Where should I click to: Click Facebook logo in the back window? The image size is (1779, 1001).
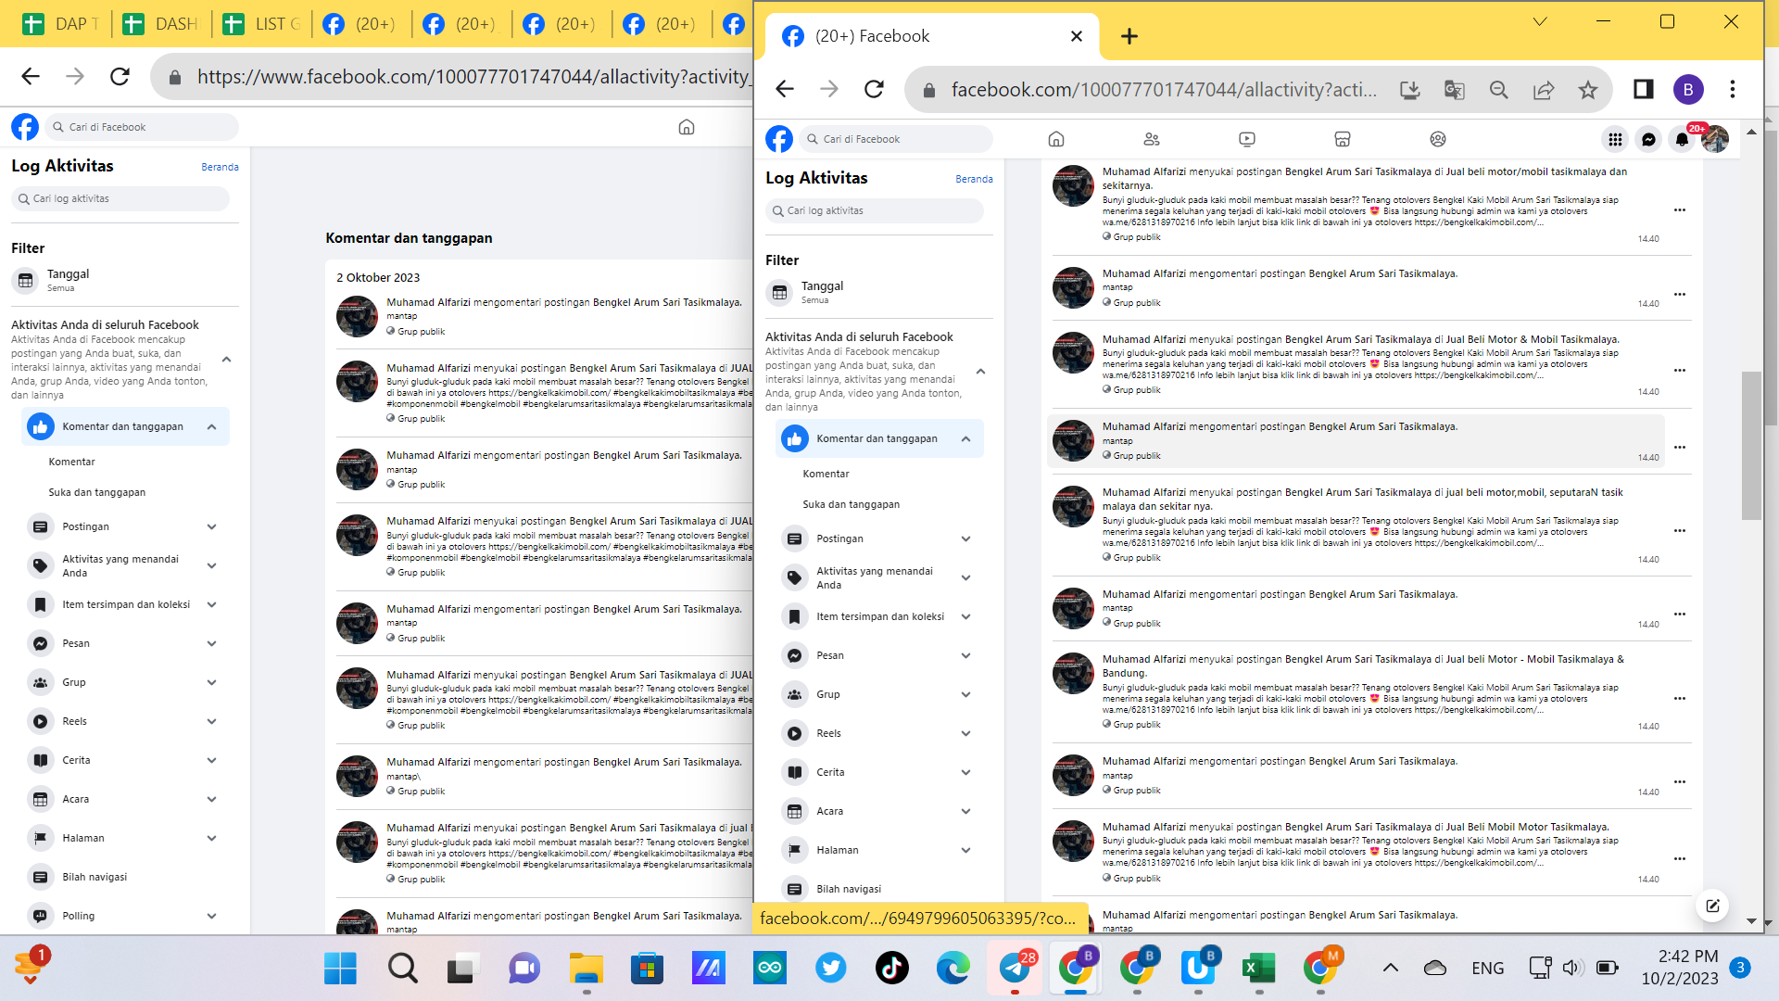tap(25, 127)
